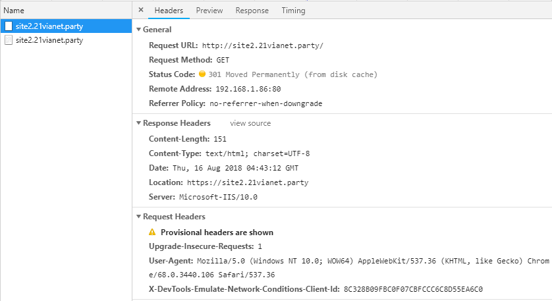Click the document icon of first request
552x301 pixels.
pos(9,26)
